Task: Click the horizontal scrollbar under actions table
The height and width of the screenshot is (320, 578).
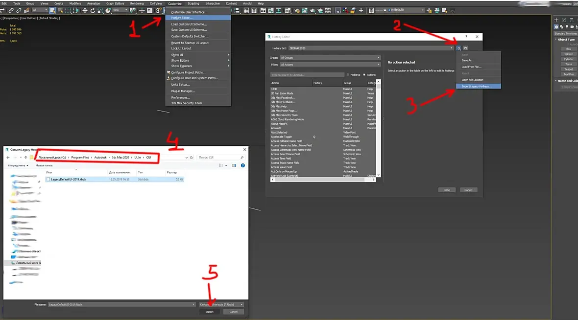Action: 323,180
